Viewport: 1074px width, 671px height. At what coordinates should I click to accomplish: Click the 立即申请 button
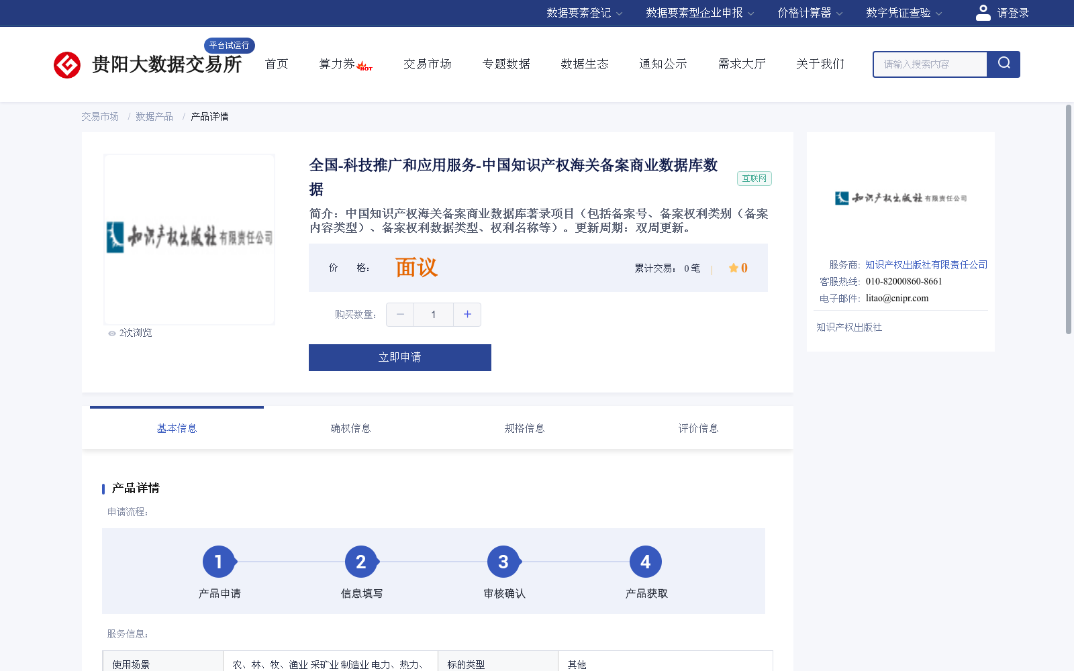400,358
